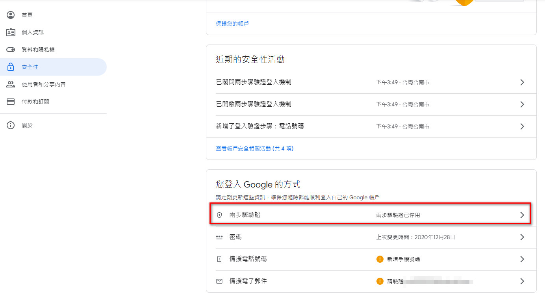Click the 備援電話號碼 row label
545x295 pixels.
[x=248, y=259]
